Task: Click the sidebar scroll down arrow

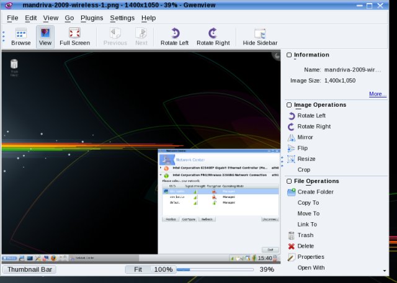Action: coord(385,271)
